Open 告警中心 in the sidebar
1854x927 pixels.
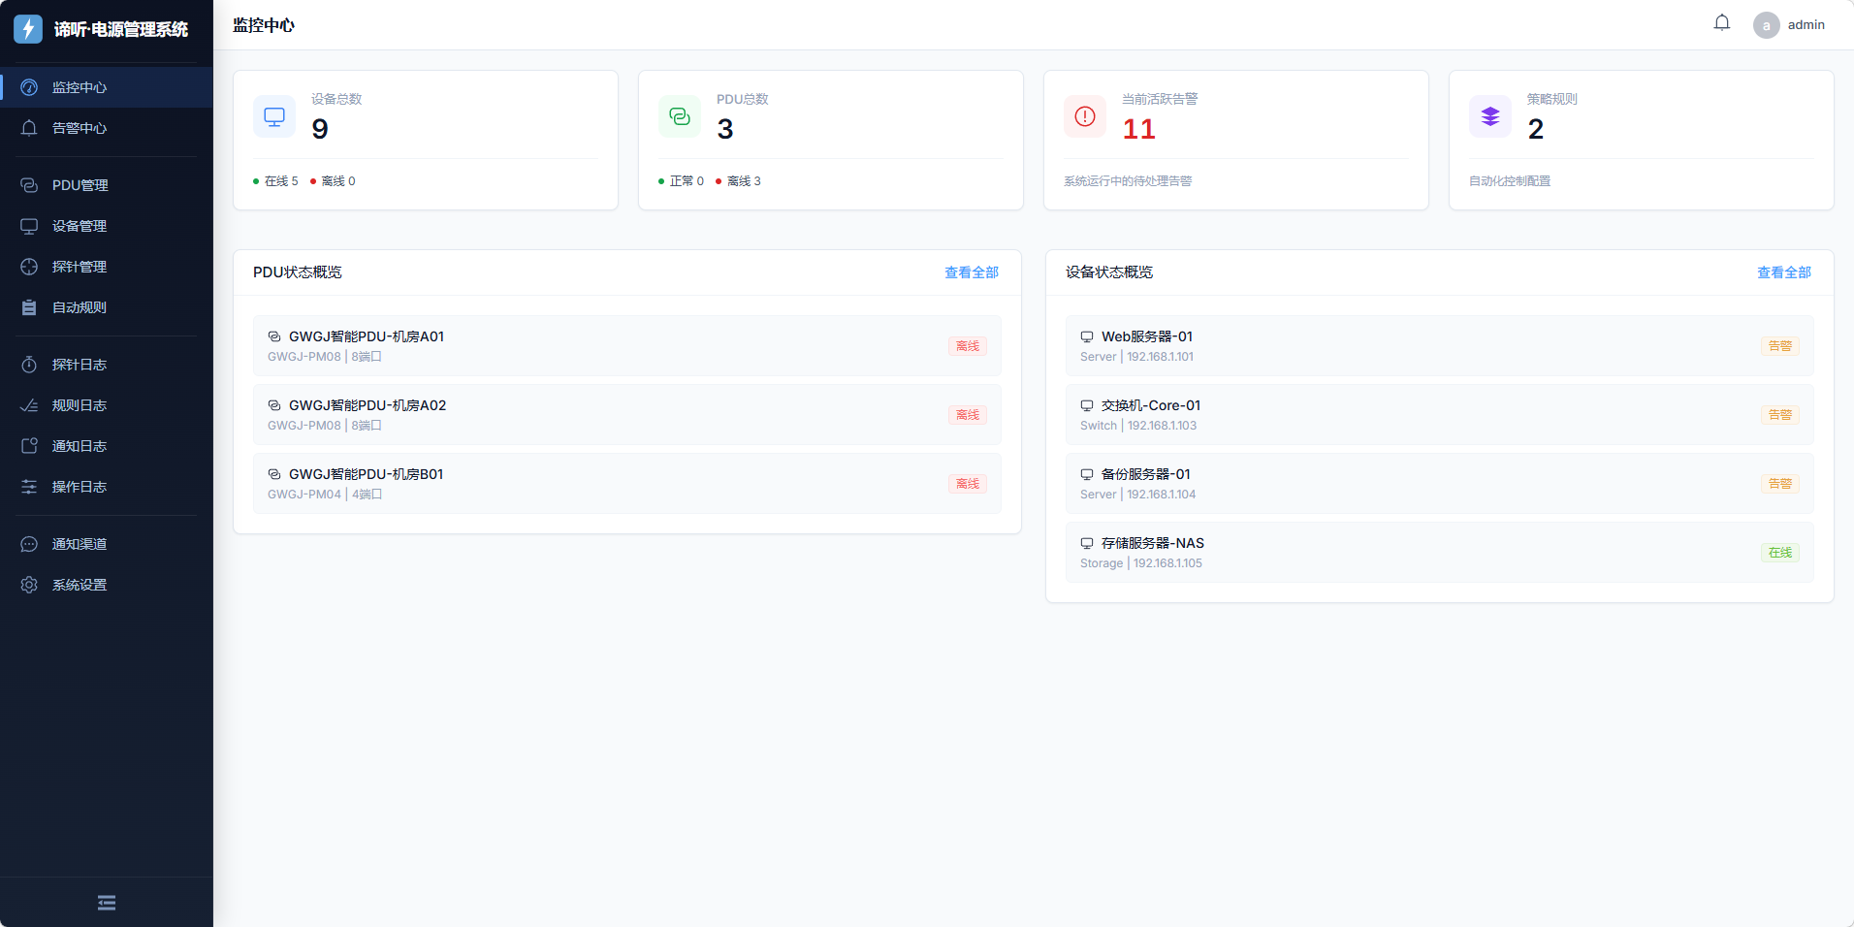coord(80,128)
